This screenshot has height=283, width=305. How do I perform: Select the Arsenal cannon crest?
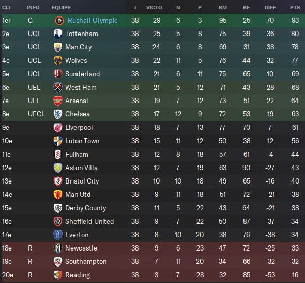(x=58, y=101)
